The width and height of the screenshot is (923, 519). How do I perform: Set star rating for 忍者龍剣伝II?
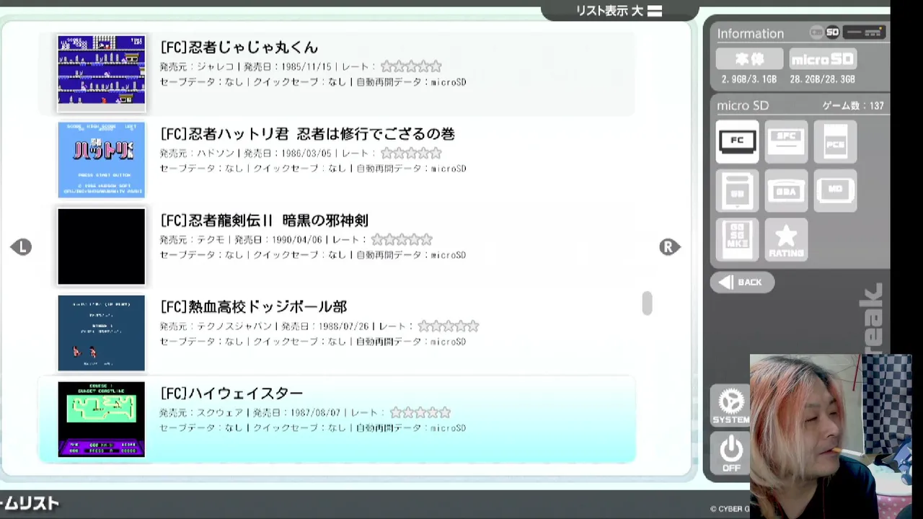click(402, 239)
